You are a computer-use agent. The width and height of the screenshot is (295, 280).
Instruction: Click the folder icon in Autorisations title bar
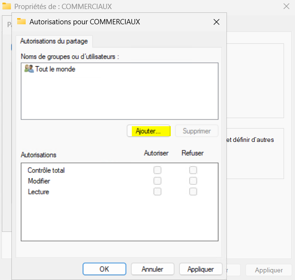coord(21,21)
